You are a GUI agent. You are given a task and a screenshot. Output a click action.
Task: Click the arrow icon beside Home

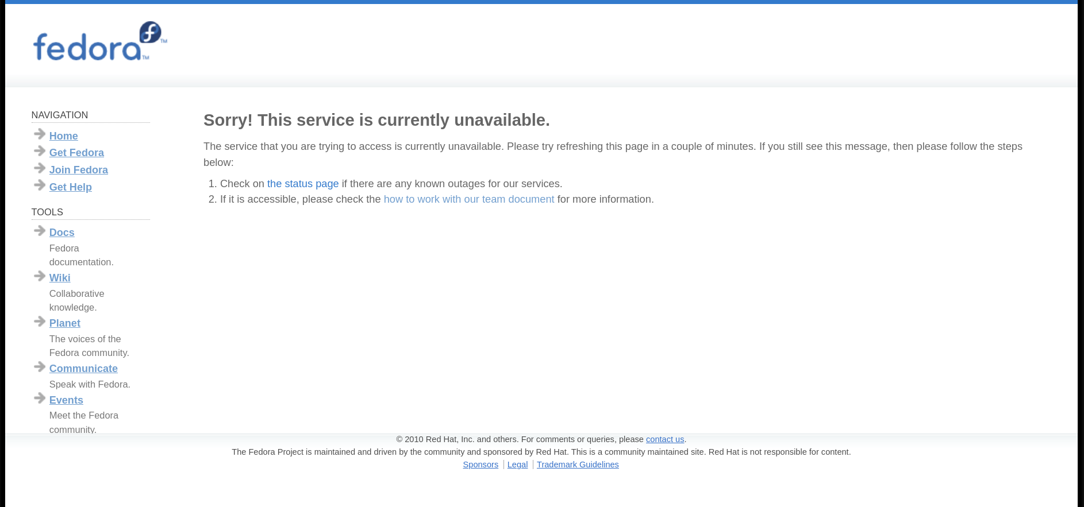tap(40, 134)
